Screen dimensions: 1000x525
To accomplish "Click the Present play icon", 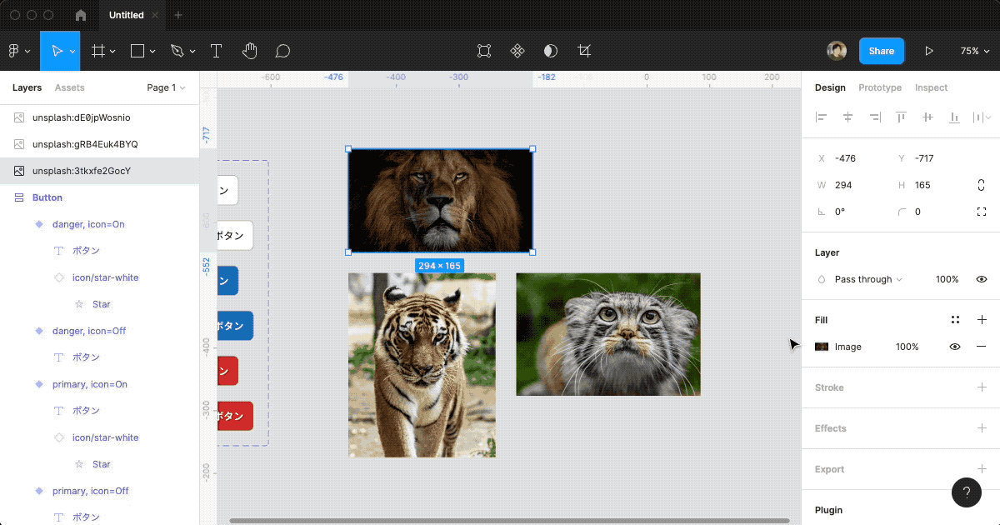I will pos(929,51).
